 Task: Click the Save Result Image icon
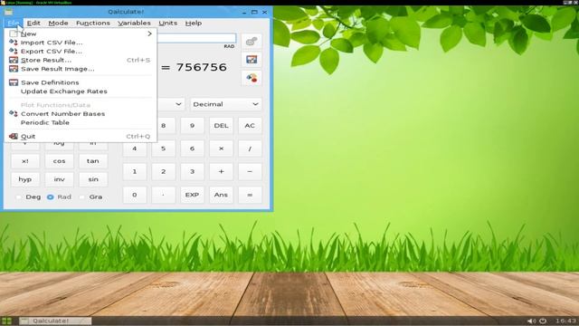(14, 69)
